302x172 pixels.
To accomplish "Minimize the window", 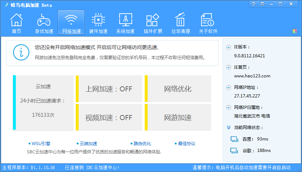I will pyautogui.click(x=271, y=4).
